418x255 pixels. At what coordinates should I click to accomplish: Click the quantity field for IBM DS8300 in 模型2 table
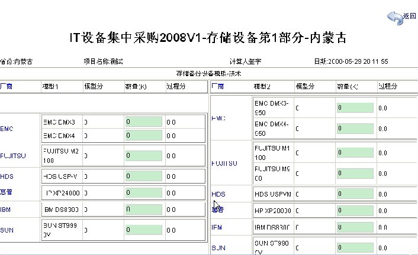coord(355,227)
